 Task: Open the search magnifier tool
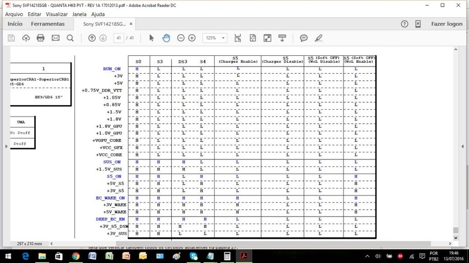70,38
